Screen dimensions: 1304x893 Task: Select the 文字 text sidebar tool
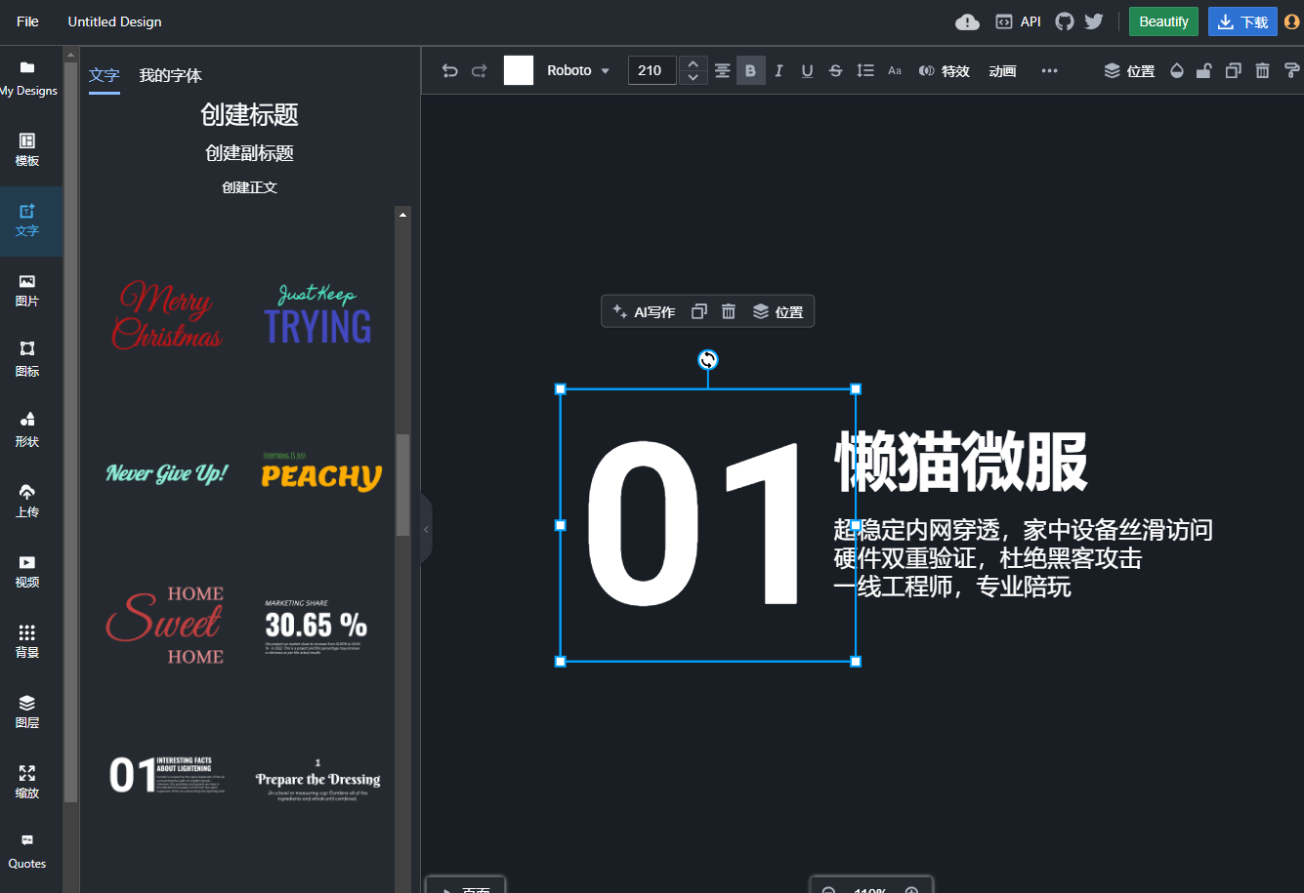coord(27,221)
